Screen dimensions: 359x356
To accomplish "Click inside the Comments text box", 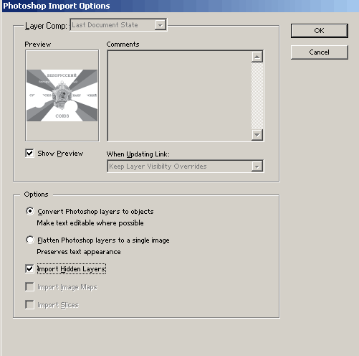I will (180, 95).
